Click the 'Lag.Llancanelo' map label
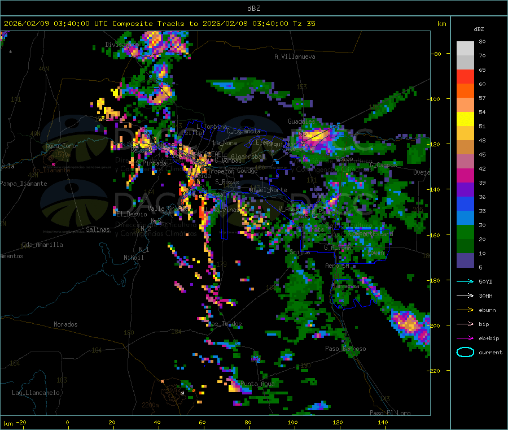 (36, 393)
